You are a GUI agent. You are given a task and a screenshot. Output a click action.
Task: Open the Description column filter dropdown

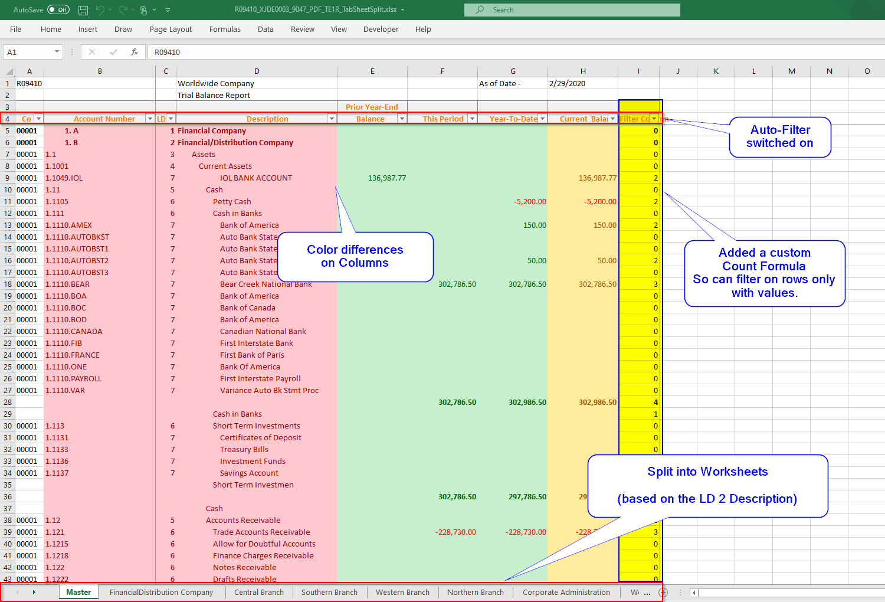coord(332,118)
